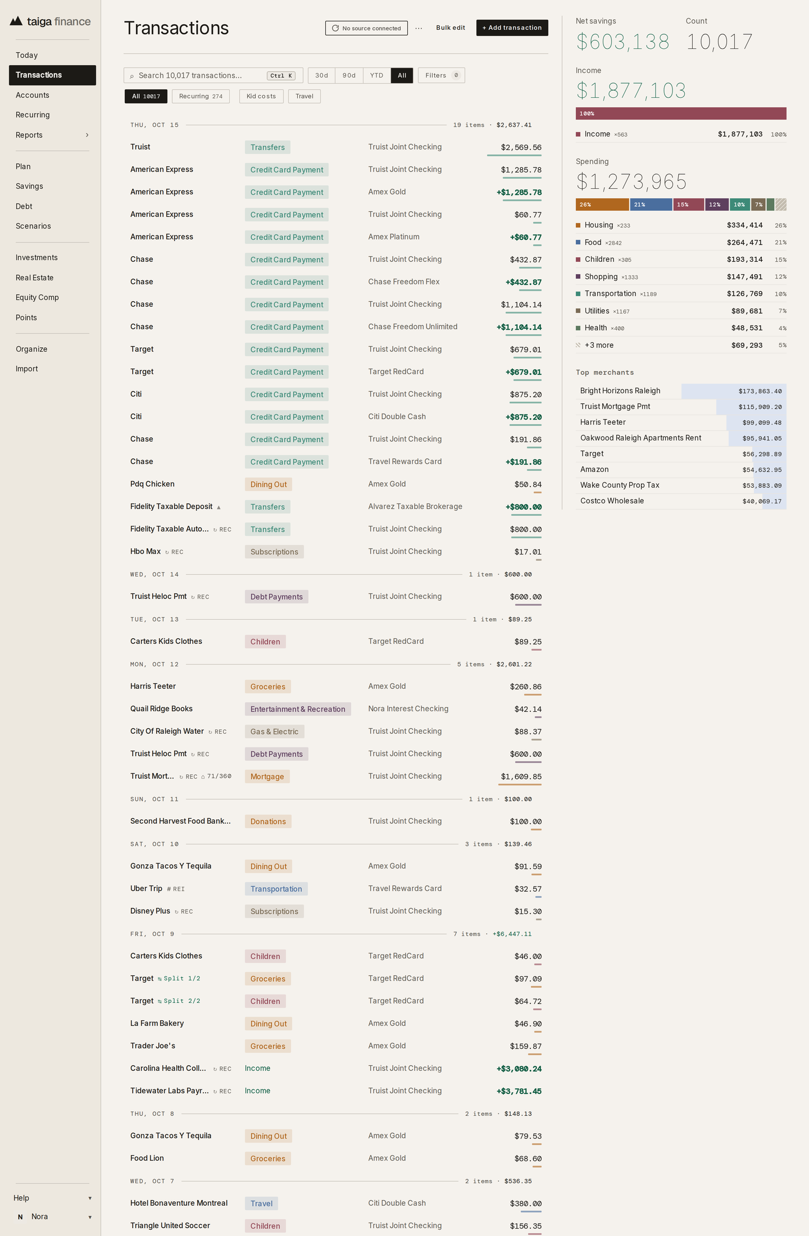Viewport: 809px width, 1236px height.
Task: Click the REC recurring badge on Hbo Max
Action: point(174,552)
